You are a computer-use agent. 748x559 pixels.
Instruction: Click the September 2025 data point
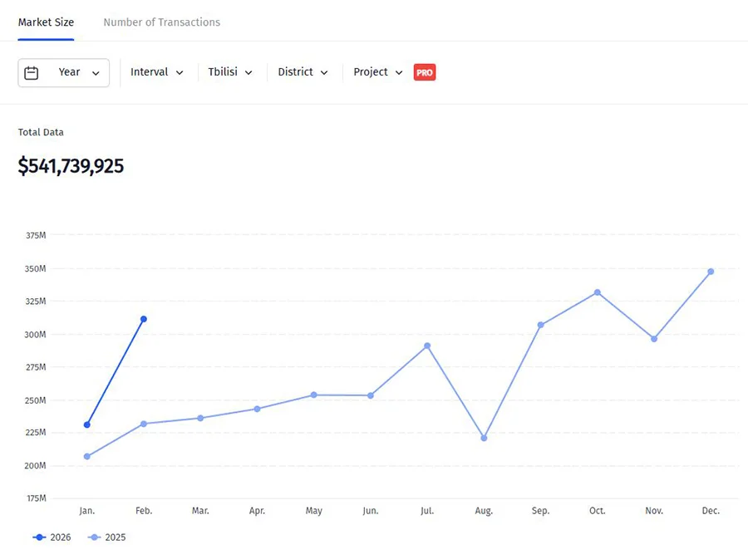[540, 325]
